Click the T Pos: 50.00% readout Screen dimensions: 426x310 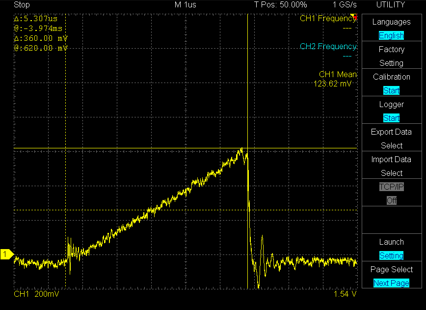(x=280, y=4)
